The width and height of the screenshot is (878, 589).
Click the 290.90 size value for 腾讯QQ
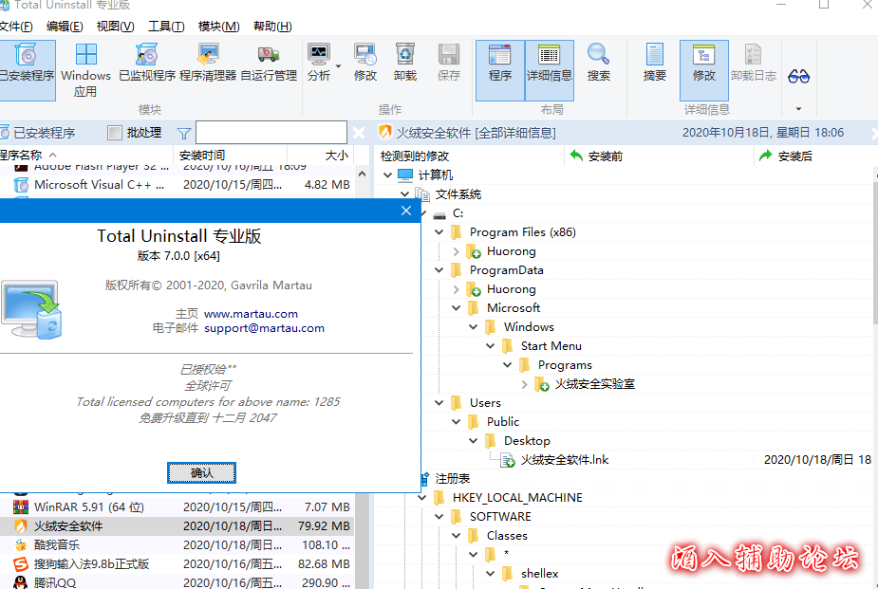pos(326,583)
